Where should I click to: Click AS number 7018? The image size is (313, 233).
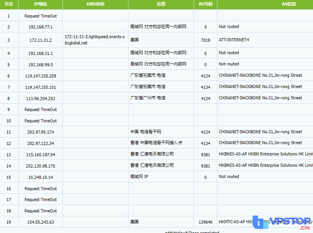pos(205,40)
